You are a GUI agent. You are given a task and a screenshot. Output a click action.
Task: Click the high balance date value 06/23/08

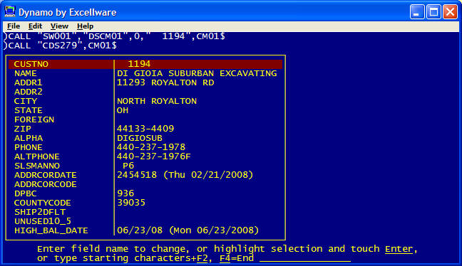[x=140, y=230]
